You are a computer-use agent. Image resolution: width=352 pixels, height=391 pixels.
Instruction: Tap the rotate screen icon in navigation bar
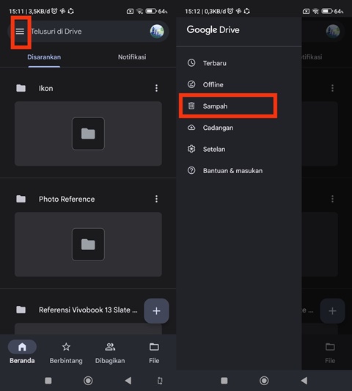[x=160, y=381]
